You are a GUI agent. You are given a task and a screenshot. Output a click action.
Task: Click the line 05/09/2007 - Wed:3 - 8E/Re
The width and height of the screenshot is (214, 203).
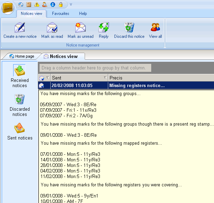(68, 104)
